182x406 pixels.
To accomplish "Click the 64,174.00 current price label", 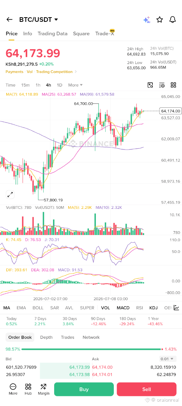I will tap(171, 111).
